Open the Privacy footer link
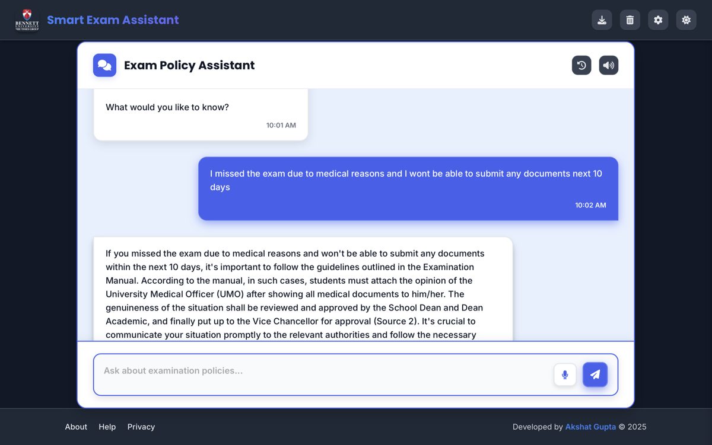This screenshot has height=445, width=712. [141, 427]
